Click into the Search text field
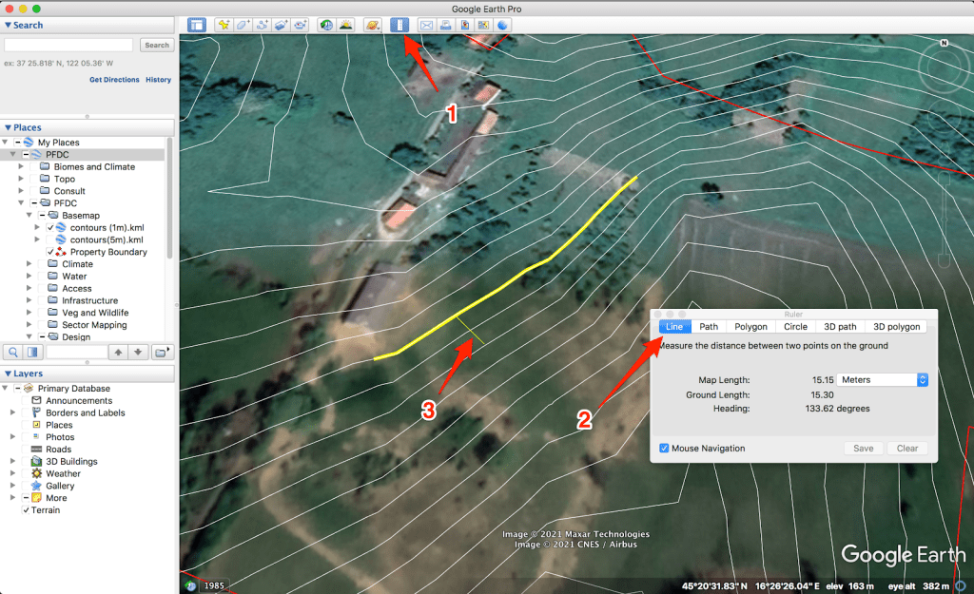974x594 pixels. pos(68,45)
